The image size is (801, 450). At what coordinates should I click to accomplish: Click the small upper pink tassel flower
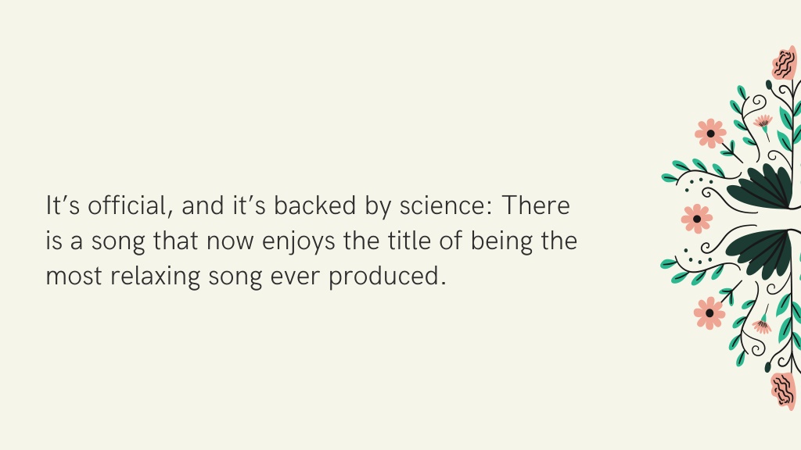click(x=763, y=123)
